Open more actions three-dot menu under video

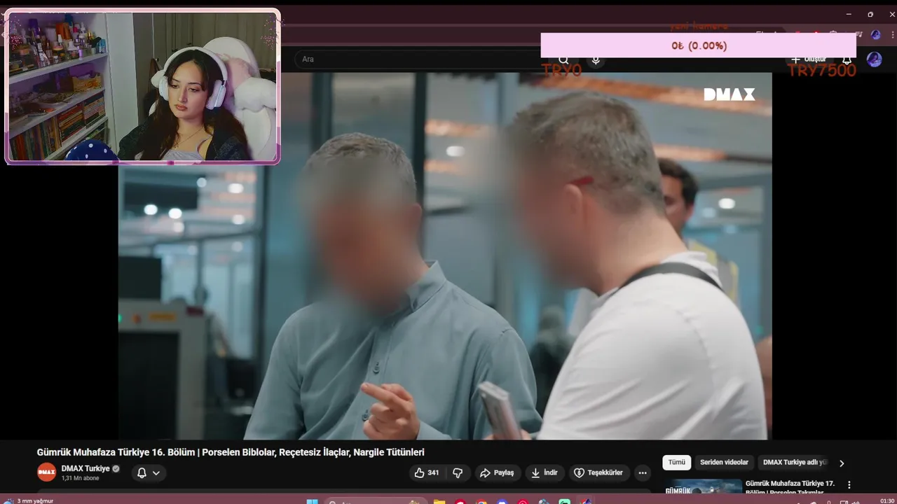tap(643, 473)
